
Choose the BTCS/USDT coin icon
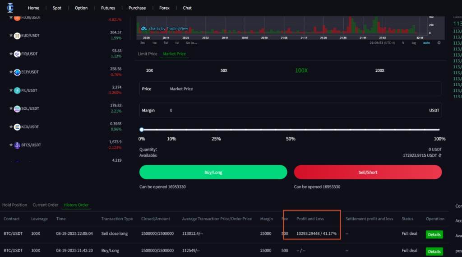pyautogui.click(x=17, y=145)
